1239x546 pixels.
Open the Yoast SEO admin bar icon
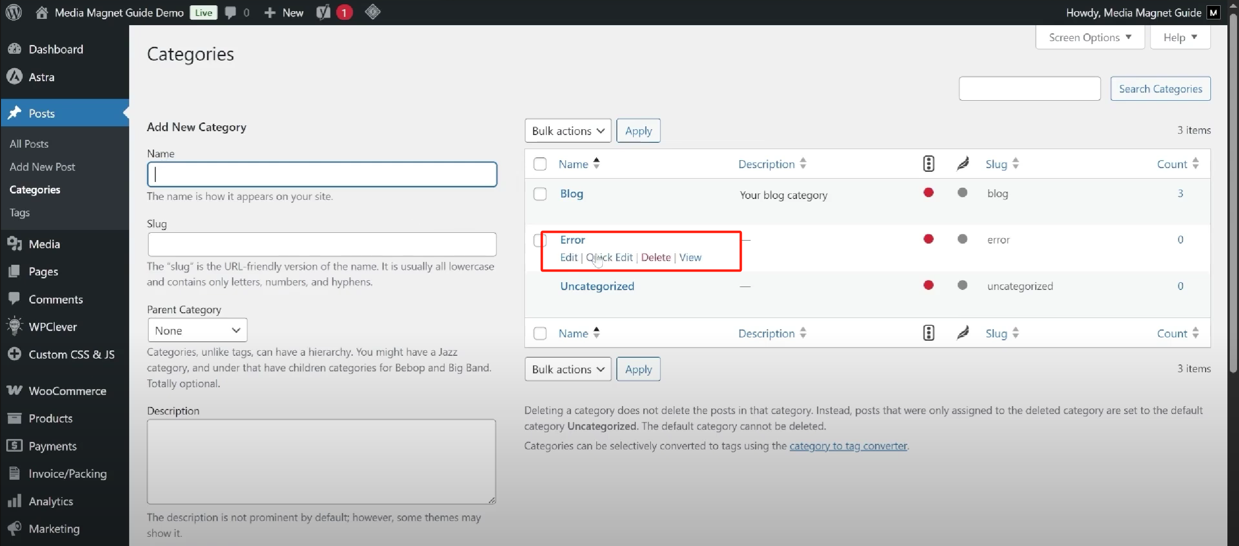point(323,12)
